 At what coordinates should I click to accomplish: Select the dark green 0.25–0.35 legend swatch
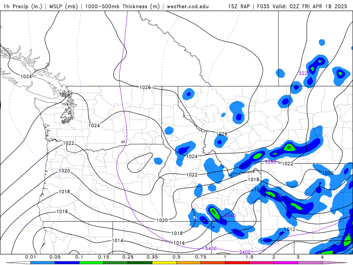point(140,263)
